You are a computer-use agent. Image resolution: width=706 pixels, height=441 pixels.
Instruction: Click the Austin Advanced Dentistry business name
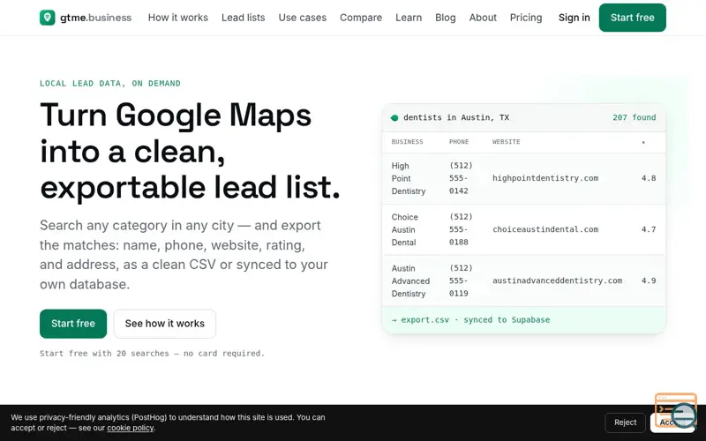410,280
